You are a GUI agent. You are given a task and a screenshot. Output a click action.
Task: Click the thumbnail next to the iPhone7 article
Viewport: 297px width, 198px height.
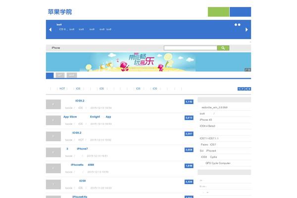click(53, 152)
